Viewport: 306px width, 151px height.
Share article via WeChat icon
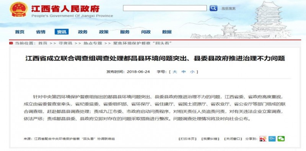(281, 139)
